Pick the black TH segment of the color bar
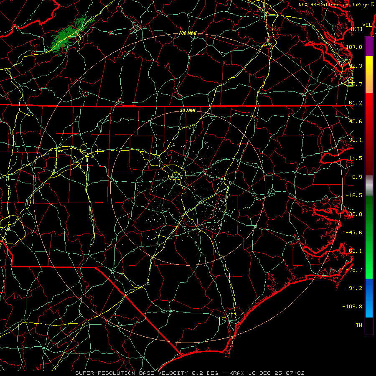This screenshot has width=376, height=376. tap(369, 325)
